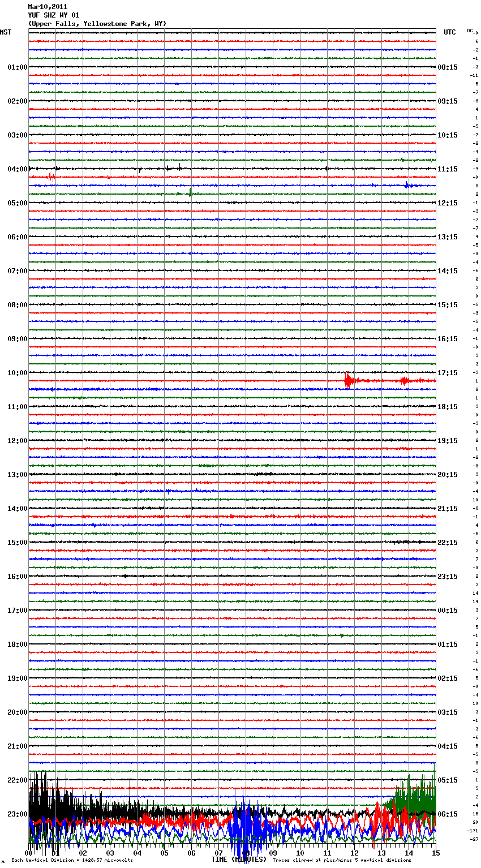Click the "21:15" UTC time label
This screenshot has height=868, width=481.
[x=448, y=509]
